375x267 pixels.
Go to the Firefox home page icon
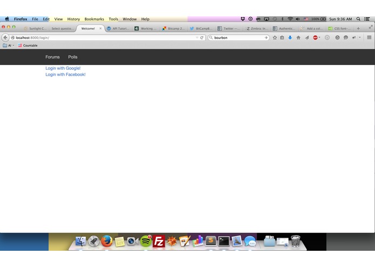point(298,38)
